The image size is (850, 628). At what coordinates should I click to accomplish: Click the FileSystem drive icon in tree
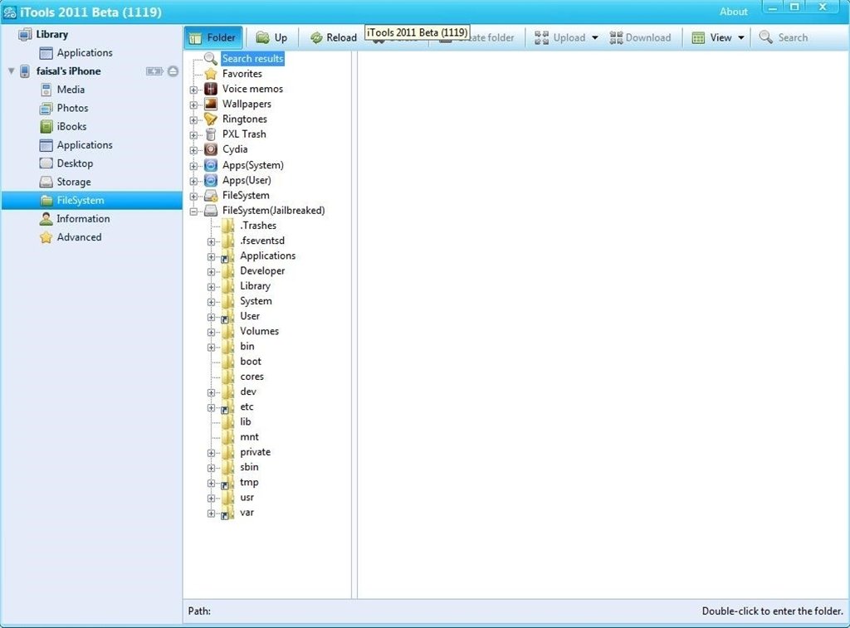pyautogui.click(x=211, y=196)
